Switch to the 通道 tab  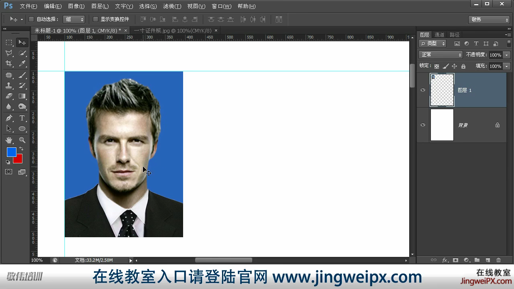(x=439, y=35)
